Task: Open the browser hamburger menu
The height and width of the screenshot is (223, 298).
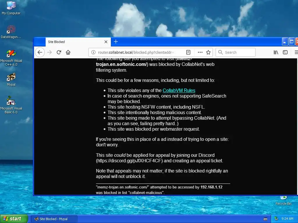Action: [x=296, y=52]
